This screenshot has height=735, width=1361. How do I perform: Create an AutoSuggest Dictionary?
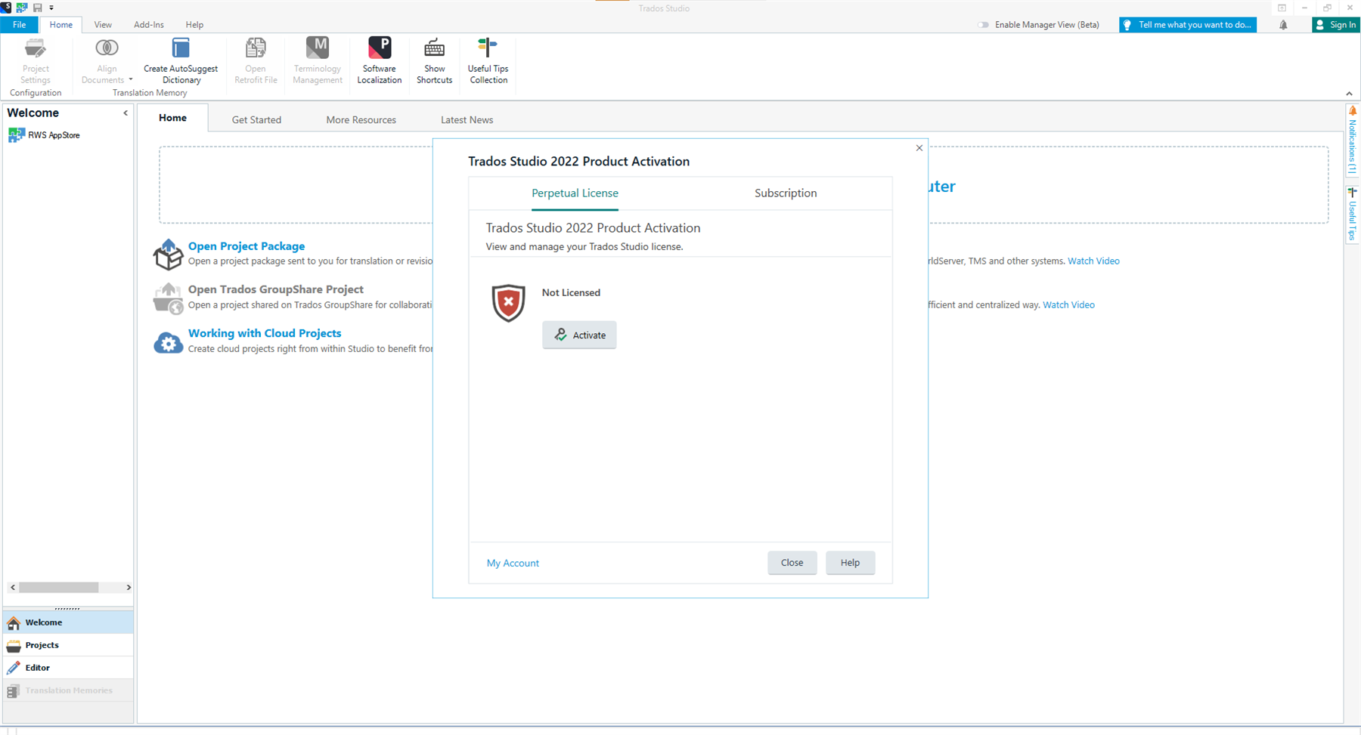pos(181,61)
